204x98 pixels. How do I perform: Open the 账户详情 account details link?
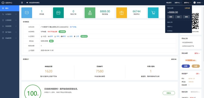[x=73, y=27]
